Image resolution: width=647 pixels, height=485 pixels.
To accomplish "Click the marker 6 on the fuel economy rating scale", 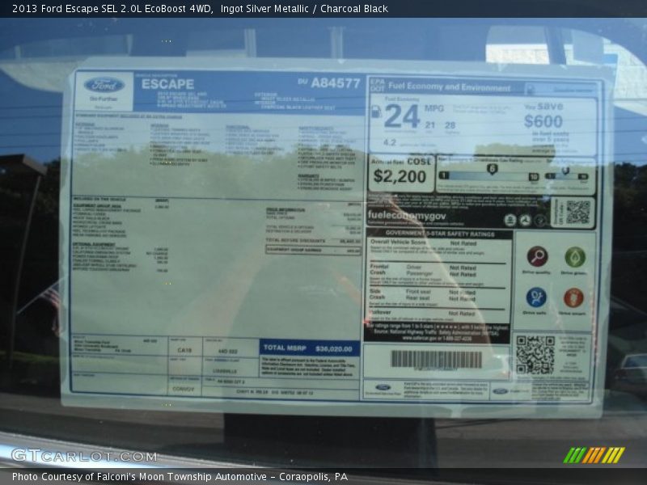I will [x=492, y=169].
